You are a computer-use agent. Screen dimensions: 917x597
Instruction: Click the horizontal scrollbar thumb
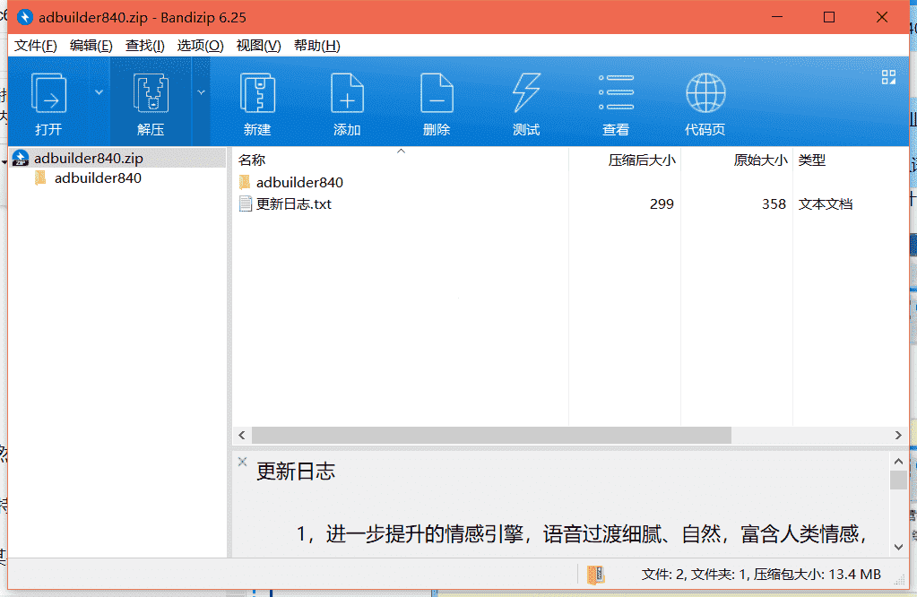[x=491, y=435]
